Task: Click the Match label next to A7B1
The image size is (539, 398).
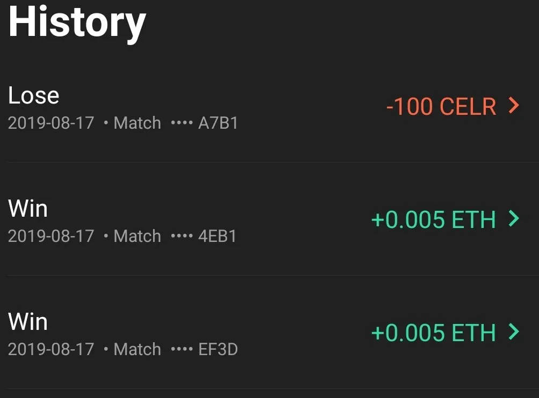Action: (137, 123)
